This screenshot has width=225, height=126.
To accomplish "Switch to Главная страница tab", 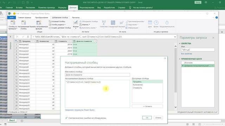I will pos(24,17).
